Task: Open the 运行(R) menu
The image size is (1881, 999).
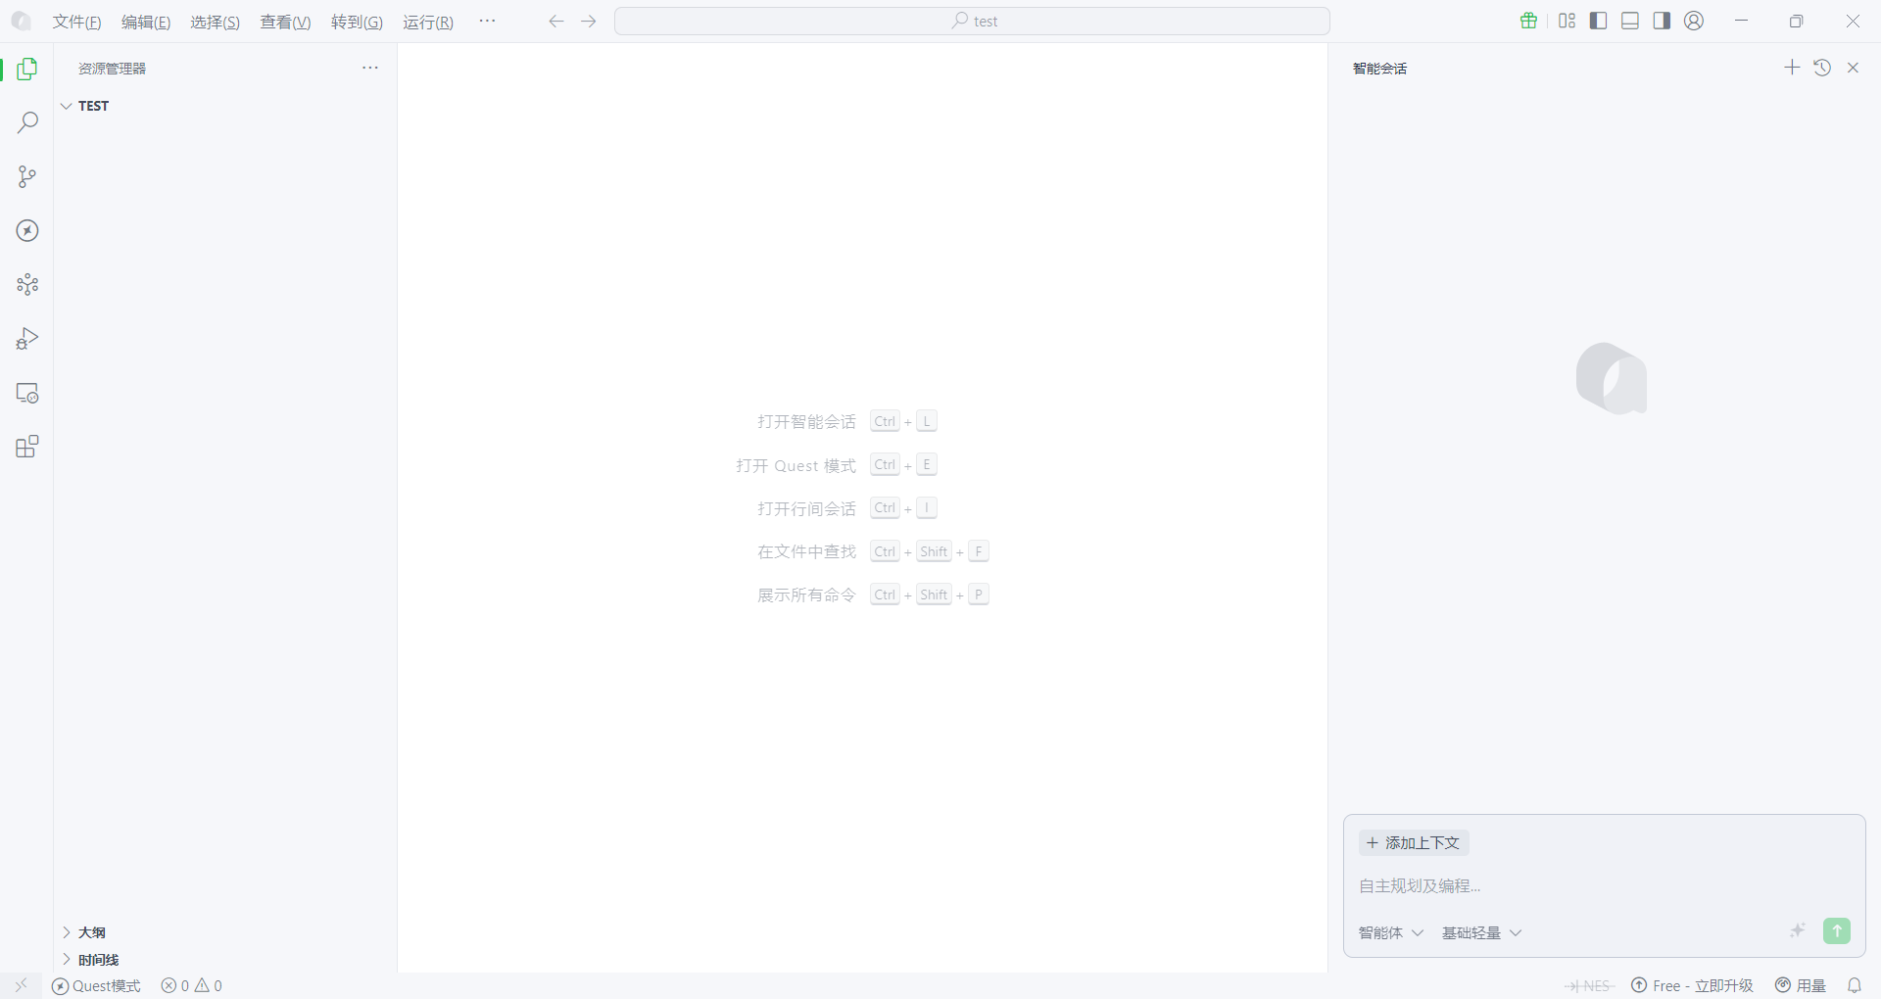Action: click(428, 23)
